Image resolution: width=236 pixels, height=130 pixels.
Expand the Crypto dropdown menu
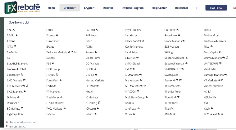pyautogui.click(x=89, y=8)
